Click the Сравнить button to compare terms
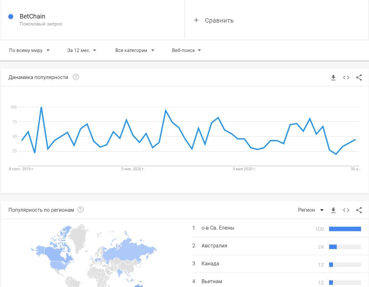369x287 pixels. point(219,20)
